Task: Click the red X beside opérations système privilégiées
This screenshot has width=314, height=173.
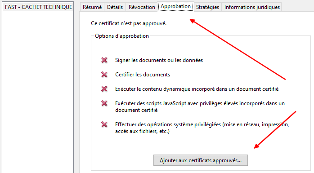Action: [x=104, y=124]
